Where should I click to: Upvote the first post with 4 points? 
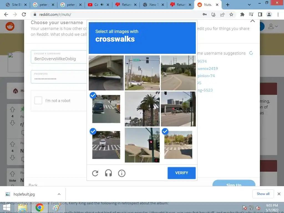click(x=12, y=109)
